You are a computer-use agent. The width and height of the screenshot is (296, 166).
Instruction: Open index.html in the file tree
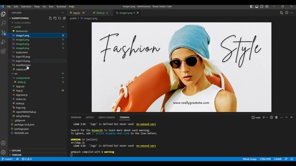click(x=37, y=52)
